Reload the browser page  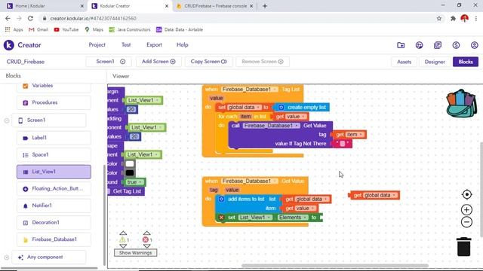click(30, 18)
